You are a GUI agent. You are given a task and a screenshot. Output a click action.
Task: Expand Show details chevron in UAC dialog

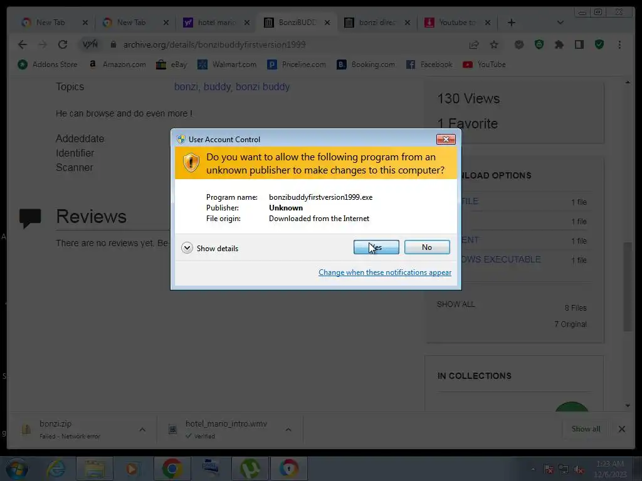(187, 248)
